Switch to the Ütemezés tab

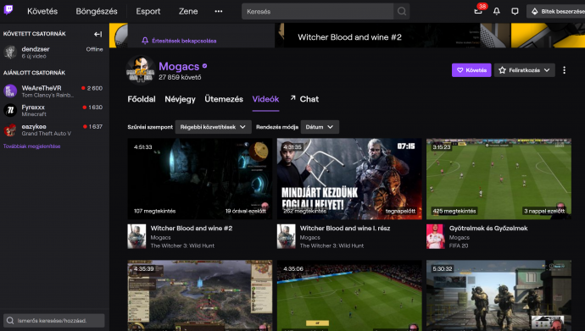tap(224, 99)
